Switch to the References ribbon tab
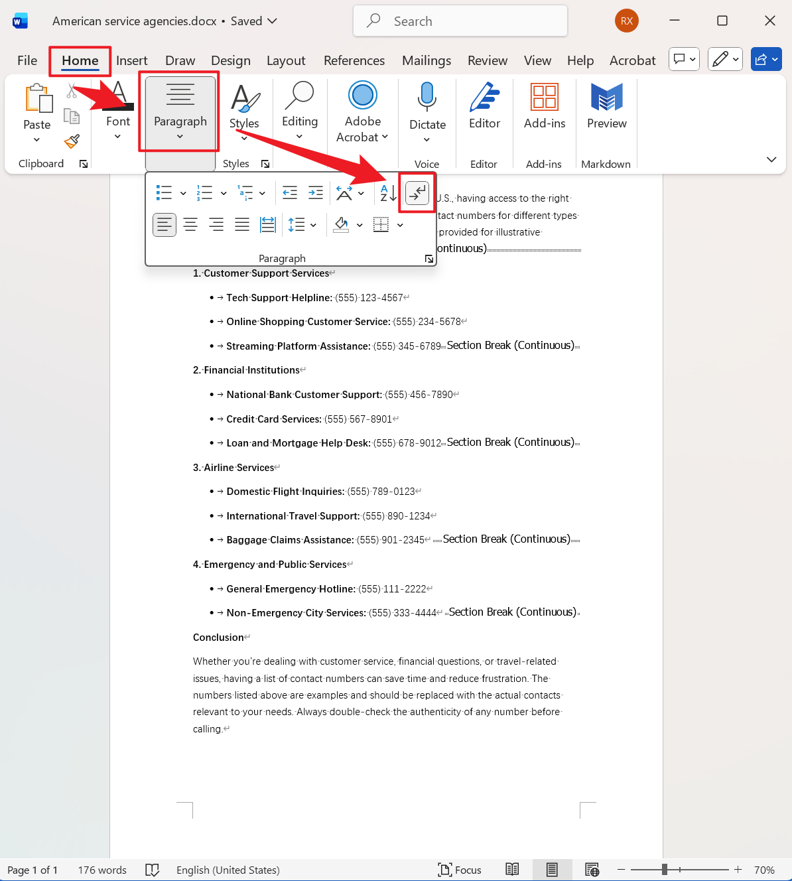Image resolution: width=792 pixels, height=881 pixels. [354, 60]
